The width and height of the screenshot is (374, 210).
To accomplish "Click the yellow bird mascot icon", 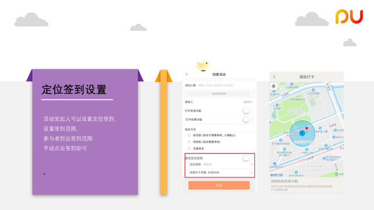I will tap(202, 66).
